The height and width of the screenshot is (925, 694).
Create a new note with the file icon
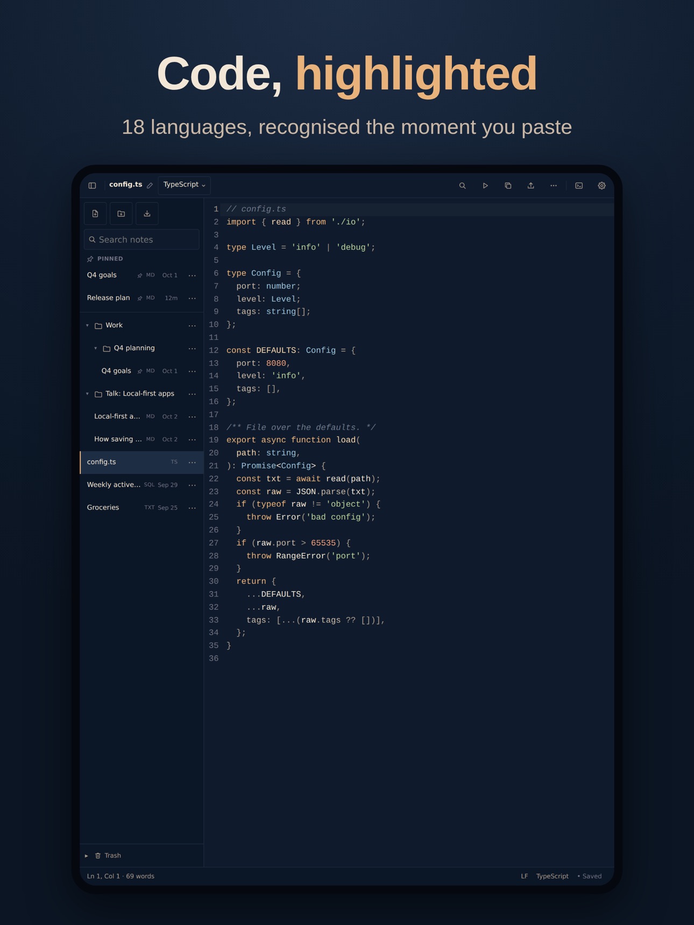pos(95,214)
